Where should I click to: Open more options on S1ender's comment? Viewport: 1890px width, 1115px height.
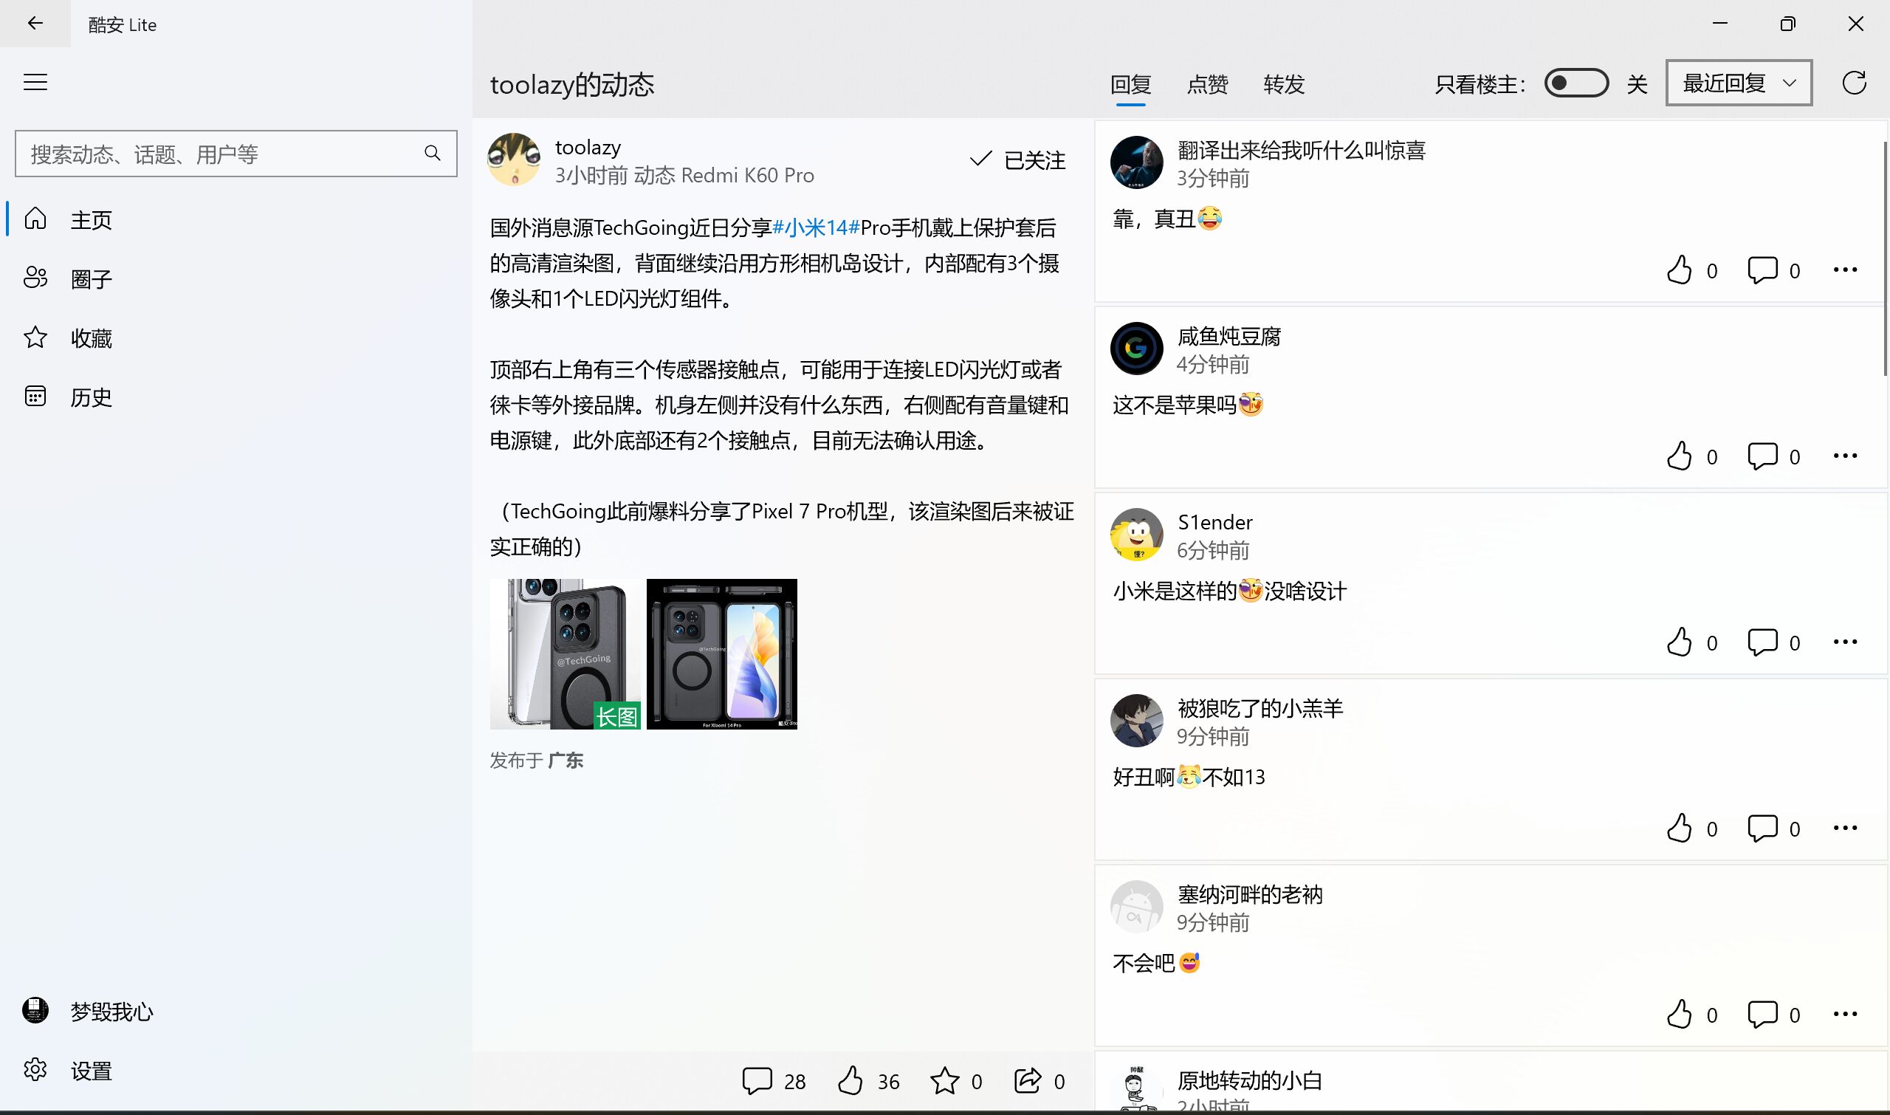pos(1845,642)
